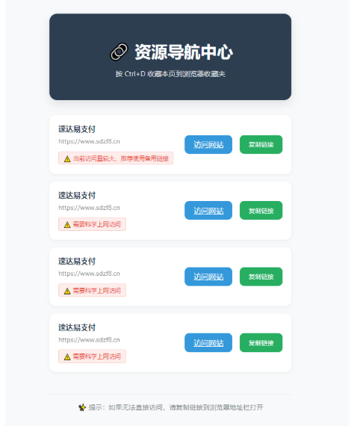The image size is (351, 429).
Task: Click the 复制链接 button in the third card
Action: click(x=261, y=277)
